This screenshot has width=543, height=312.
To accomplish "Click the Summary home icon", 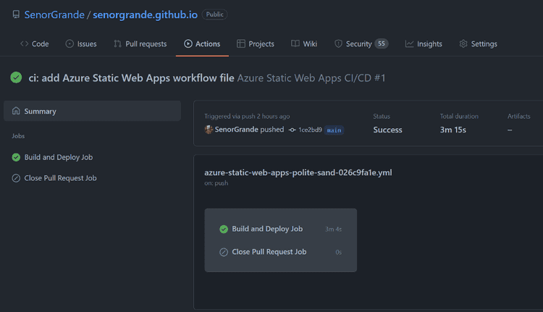I will (16, 111).
